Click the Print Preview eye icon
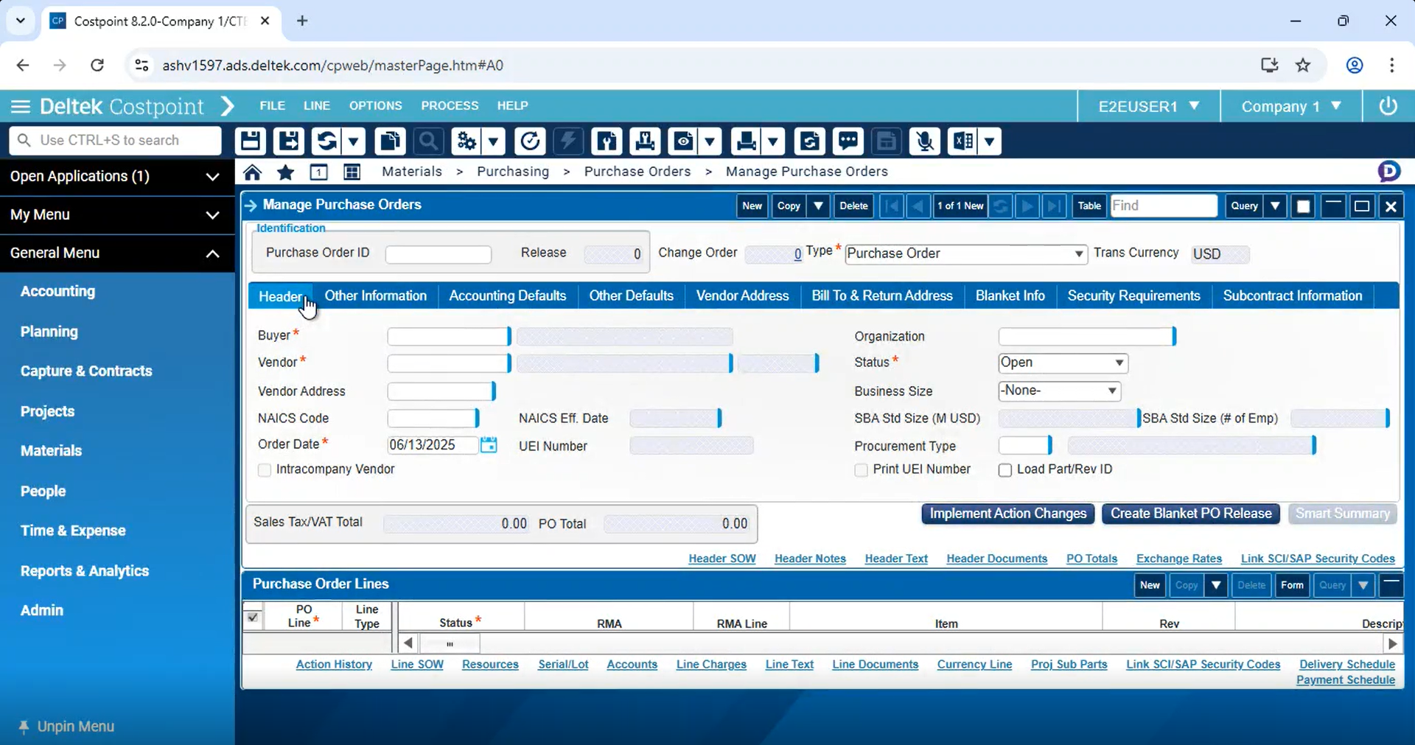The height and width of the screenshot is (745, 1415). [682, 141]
